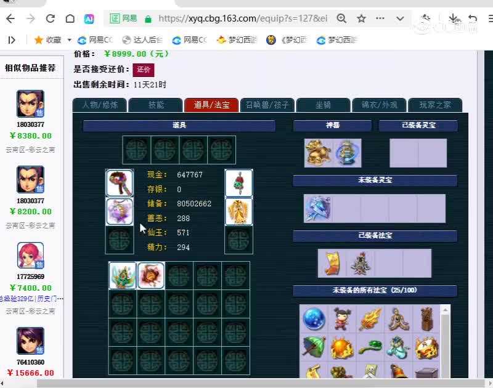Click the 现金 value 647767

[190, 175]
